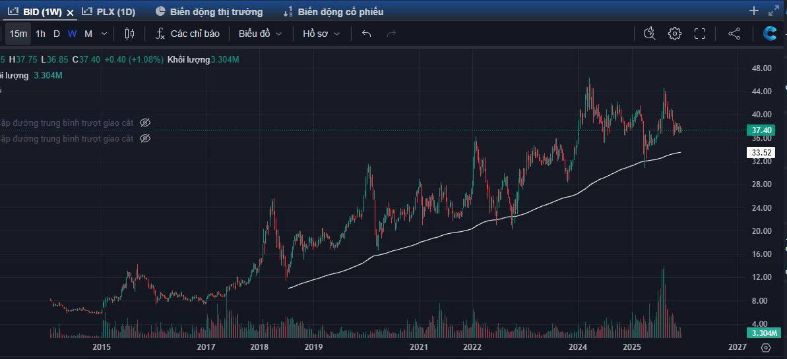The image size is (787, 359).
Task: Open the Hồ sơ dropdown menu
Action: [321, 34]
